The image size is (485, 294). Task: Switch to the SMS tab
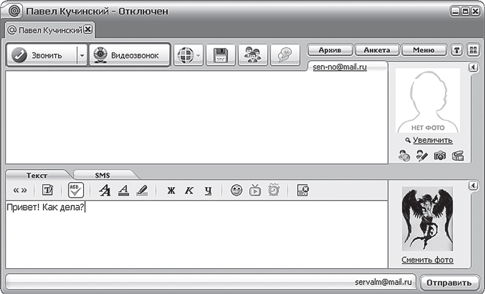(x=103, y=175)
